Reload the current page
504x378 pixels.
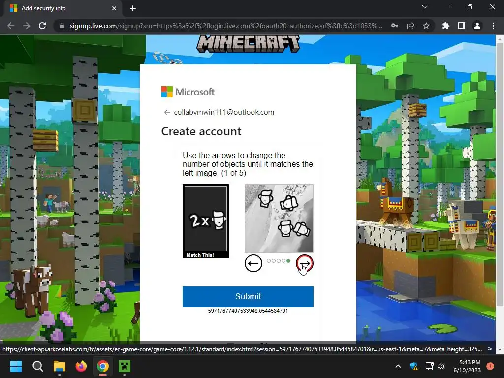42,26
